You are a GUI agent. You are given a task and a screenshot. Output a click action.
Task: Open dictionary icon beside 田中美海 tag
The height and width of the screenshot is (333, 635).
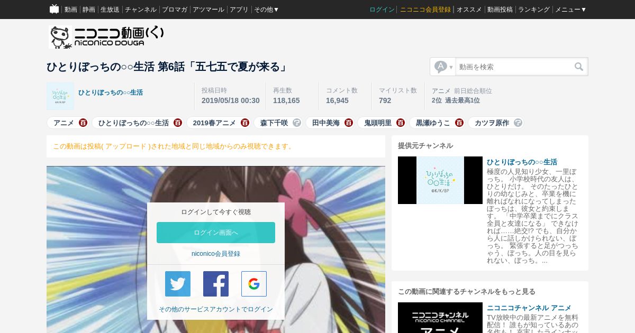coord(349,123)
